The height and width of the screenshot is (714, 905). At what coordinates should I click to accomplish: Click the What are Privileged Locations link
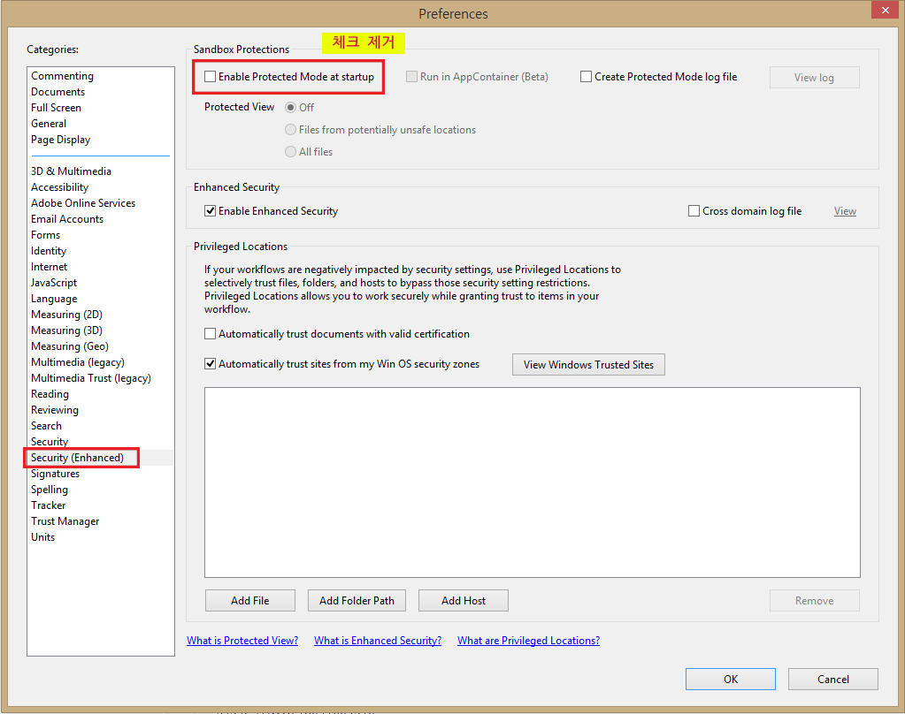pyautogui.click(x=528, y=640)
